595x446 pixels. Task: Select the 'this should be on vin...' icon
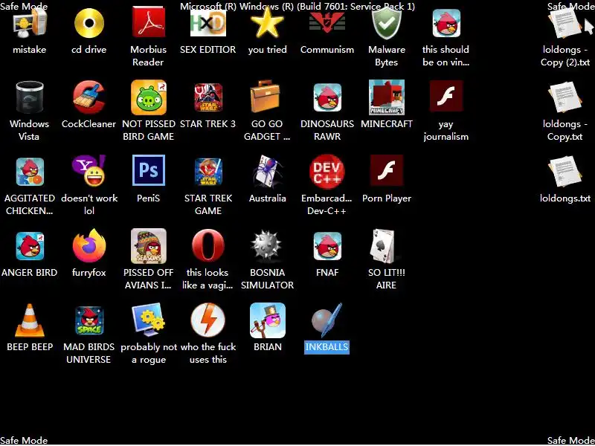tap(446, 24)
